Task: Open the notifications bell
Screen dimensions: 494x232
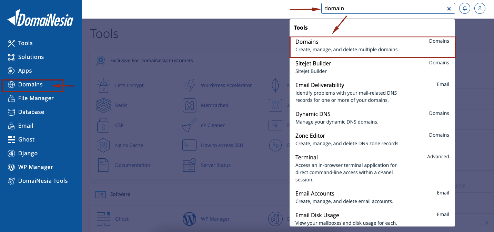Action: pos(464,8)
